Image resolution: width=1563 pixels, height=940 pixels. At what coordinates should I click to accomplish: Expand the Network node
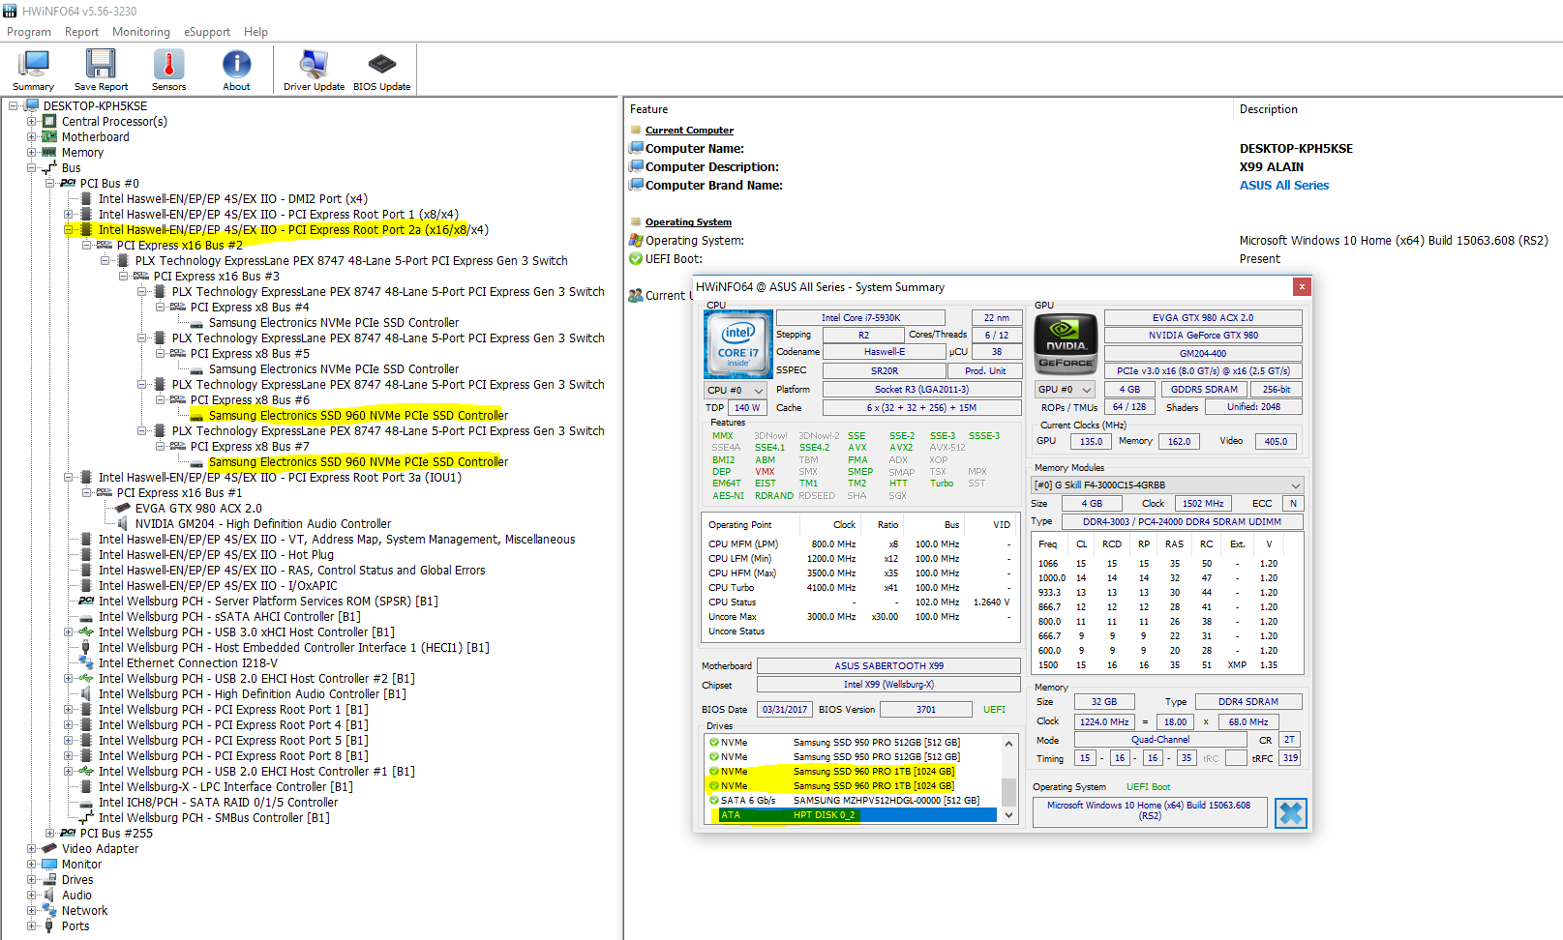tap(32, 911)
